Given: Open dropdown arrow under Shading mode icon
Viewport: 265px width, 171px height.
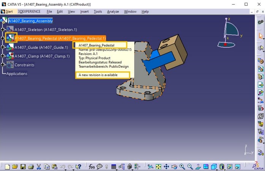Looking at the screenshot, I should (225, 169).
